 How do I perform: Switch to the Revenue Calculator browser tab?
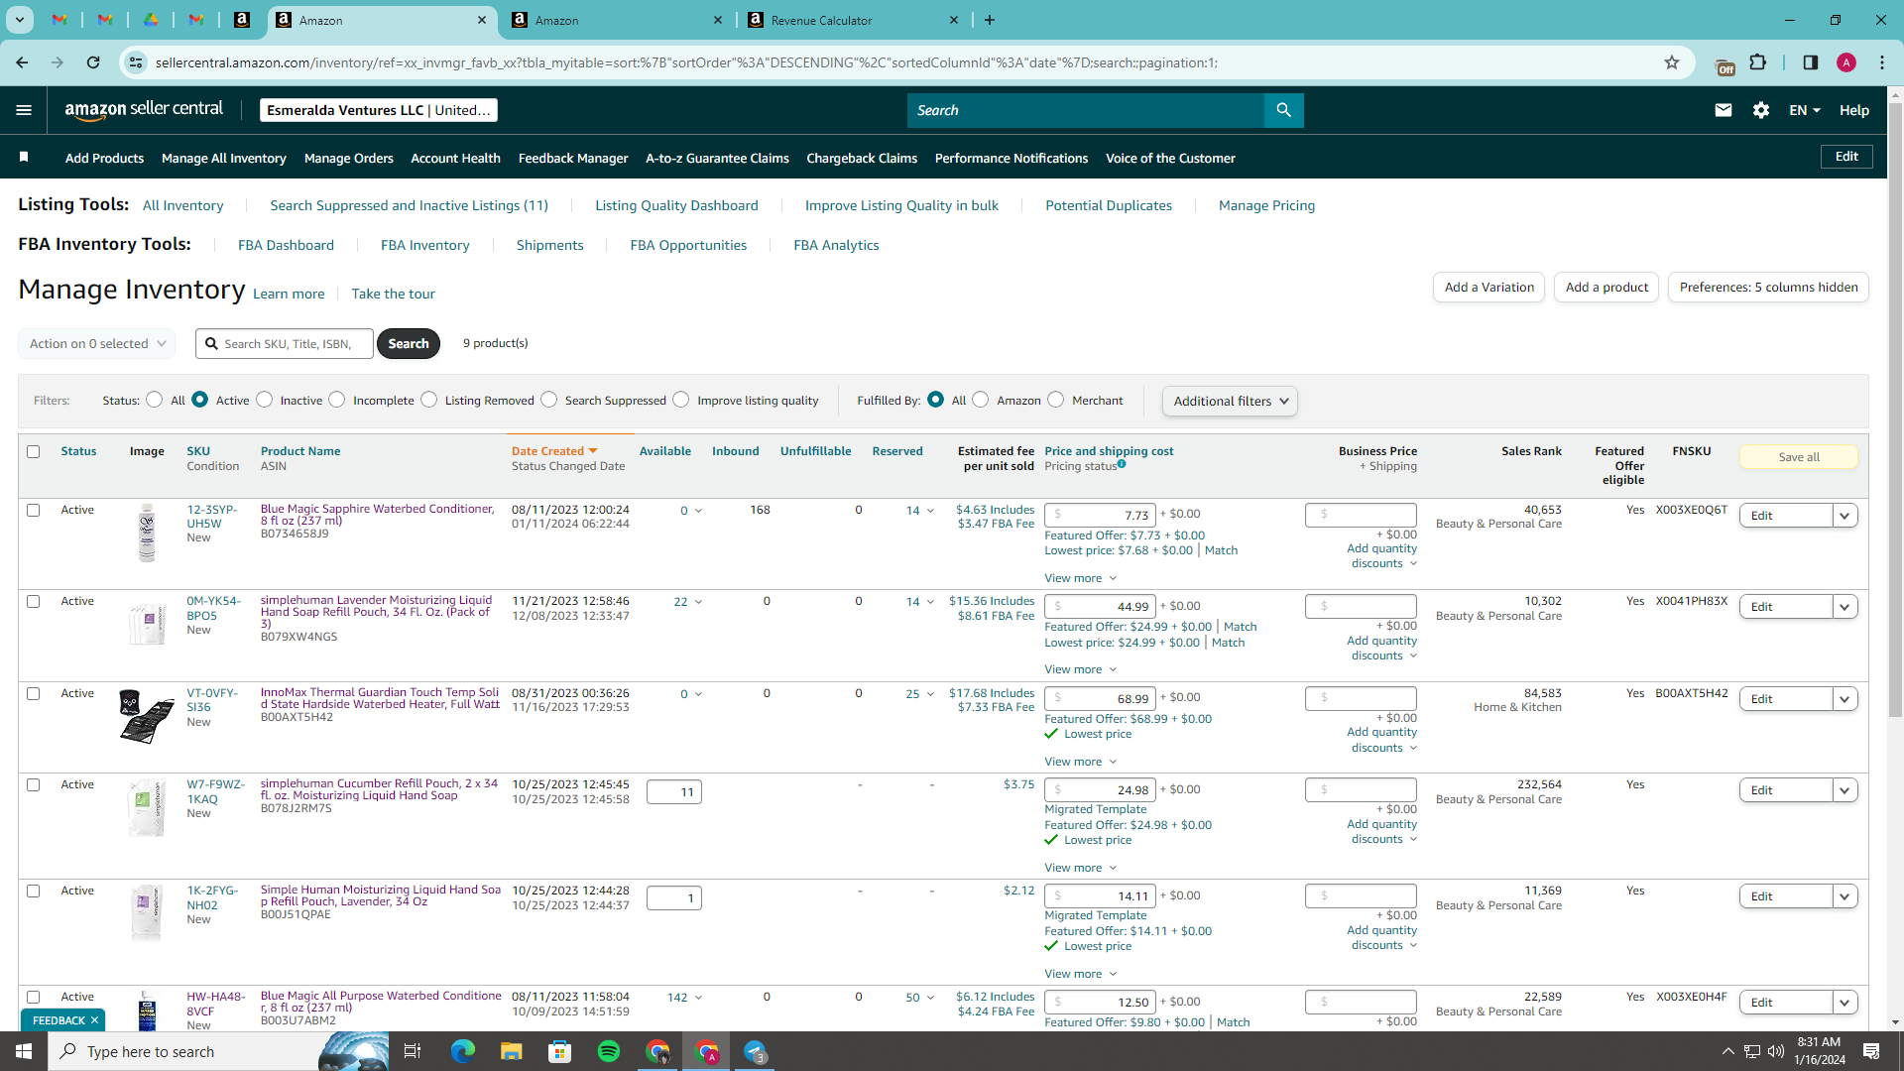[854, 20]
